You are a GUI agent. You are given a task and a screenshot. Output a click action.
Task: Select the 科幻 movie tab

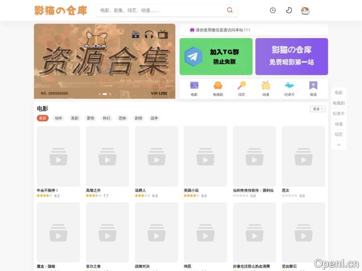click(x=107, y=118)
